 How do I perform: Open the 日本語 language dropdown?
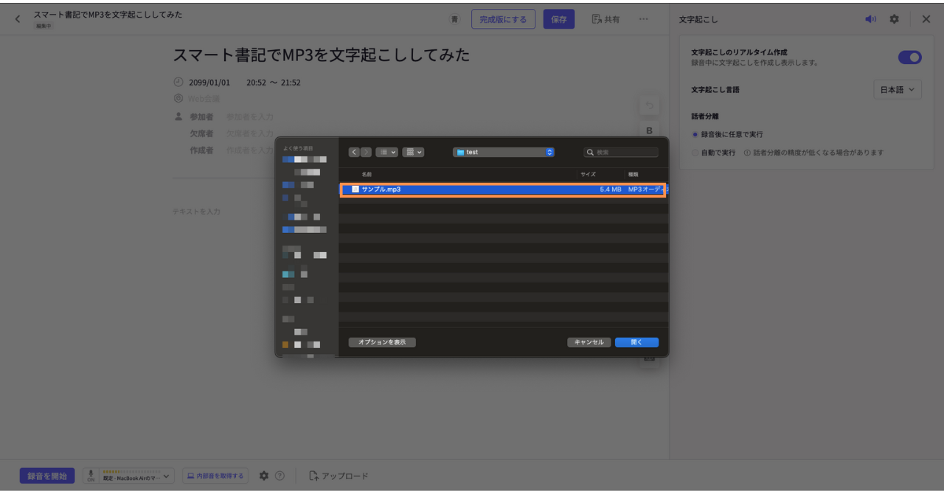[897, 90]
